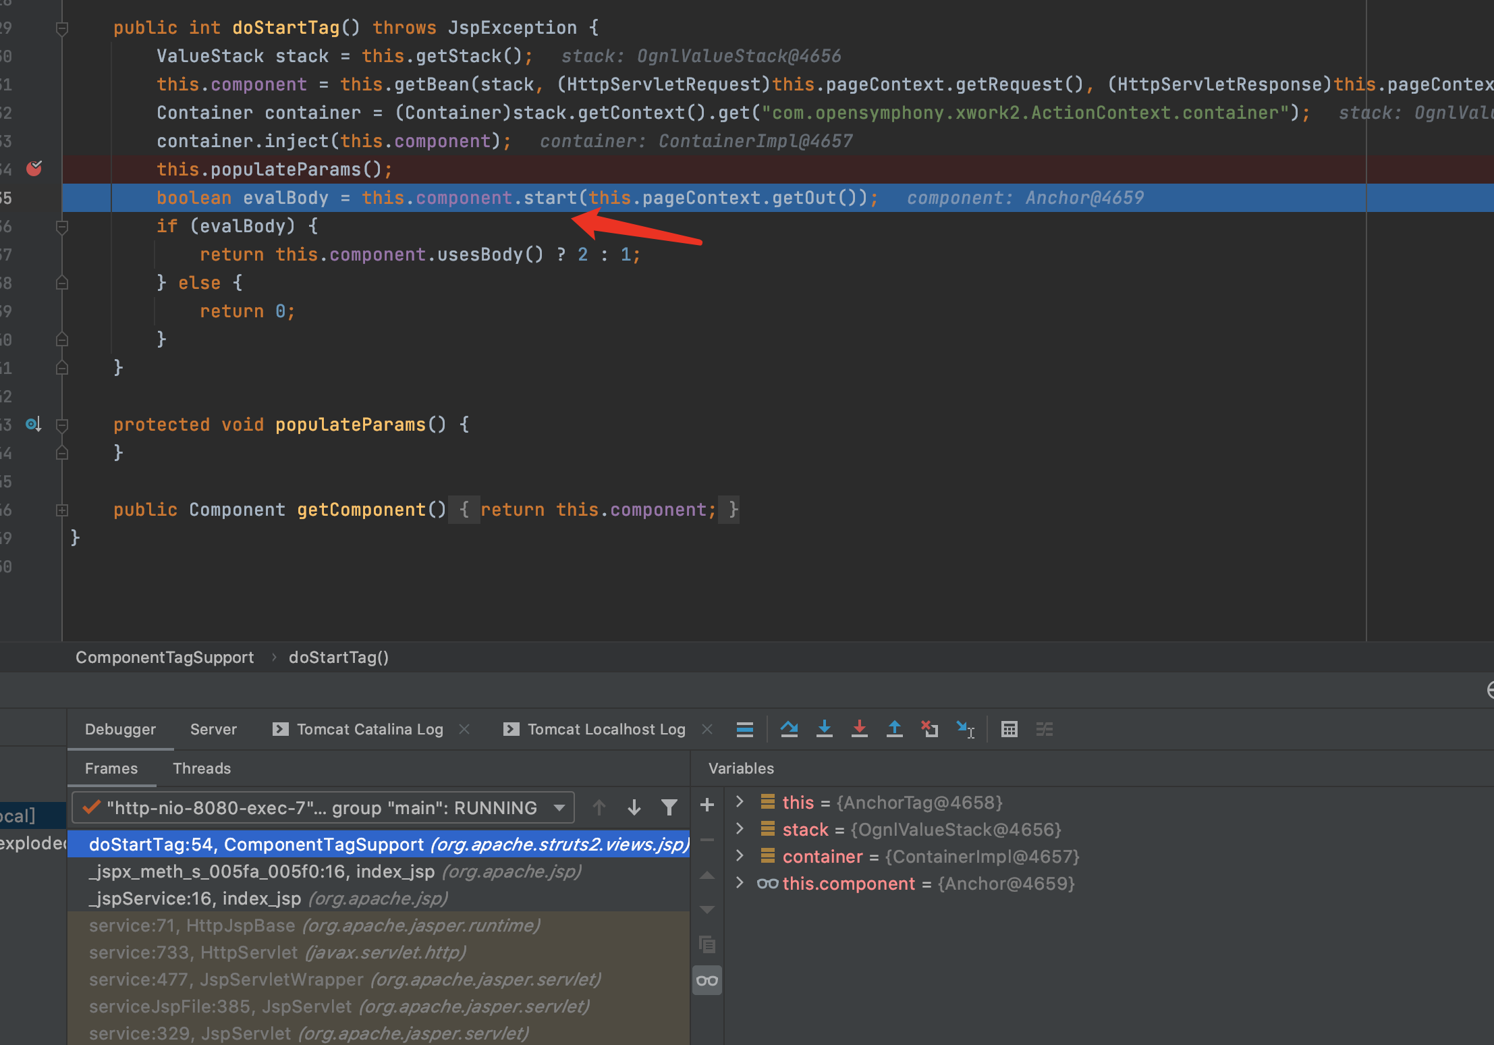Click Force Step Into red arrow icon
Viewport: 1494px width, 1045px height.
859,729
